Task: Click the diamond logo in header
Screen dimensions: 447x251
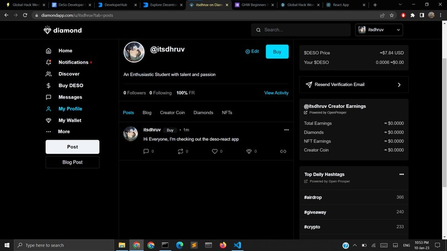Action: click(x=63, y=30)
